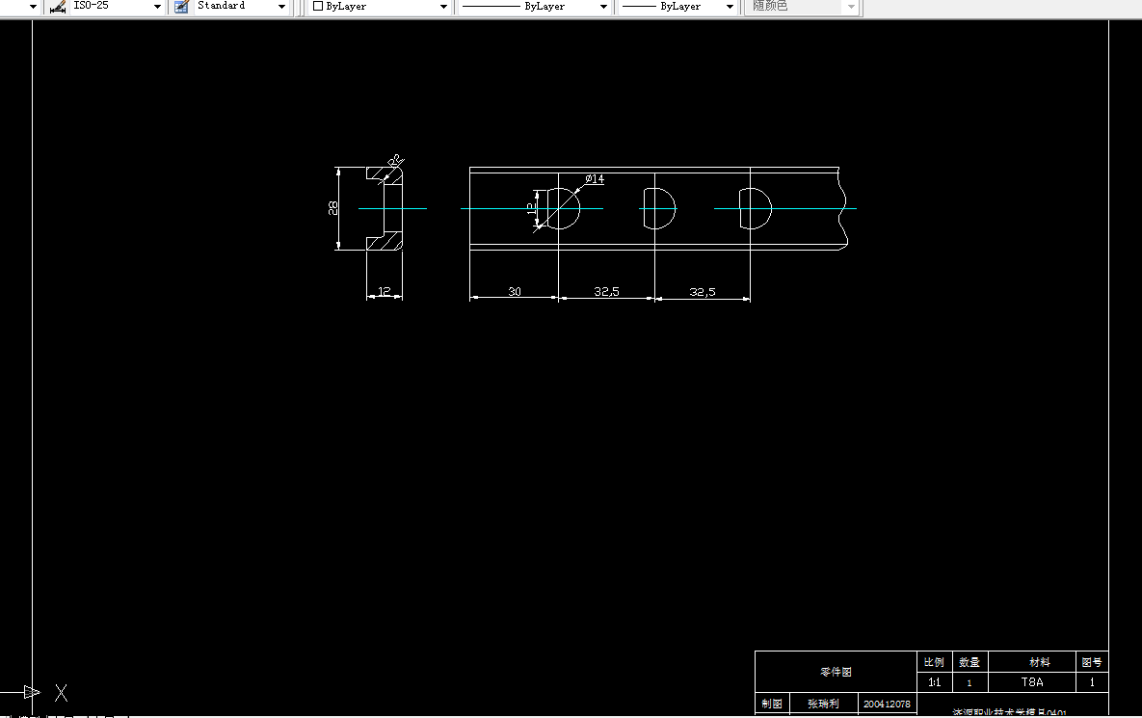
Task: Click the dimension style icon beside ISO-25
Action: click(58, 7)
